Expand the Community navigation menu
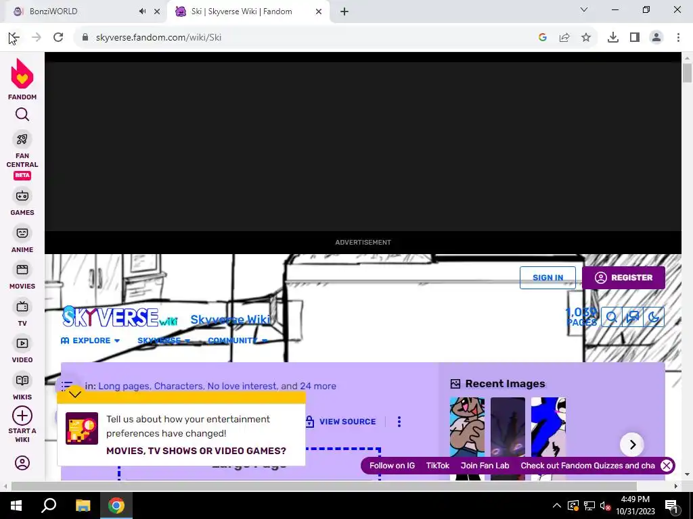The width and height of the screenshot is (693, 519). (238, 341)
